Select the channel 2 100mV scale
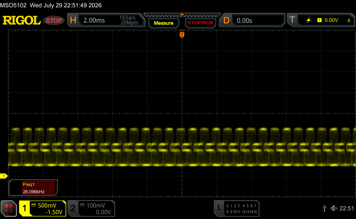This screenshot has width=356, height=219. pos(96,205)
